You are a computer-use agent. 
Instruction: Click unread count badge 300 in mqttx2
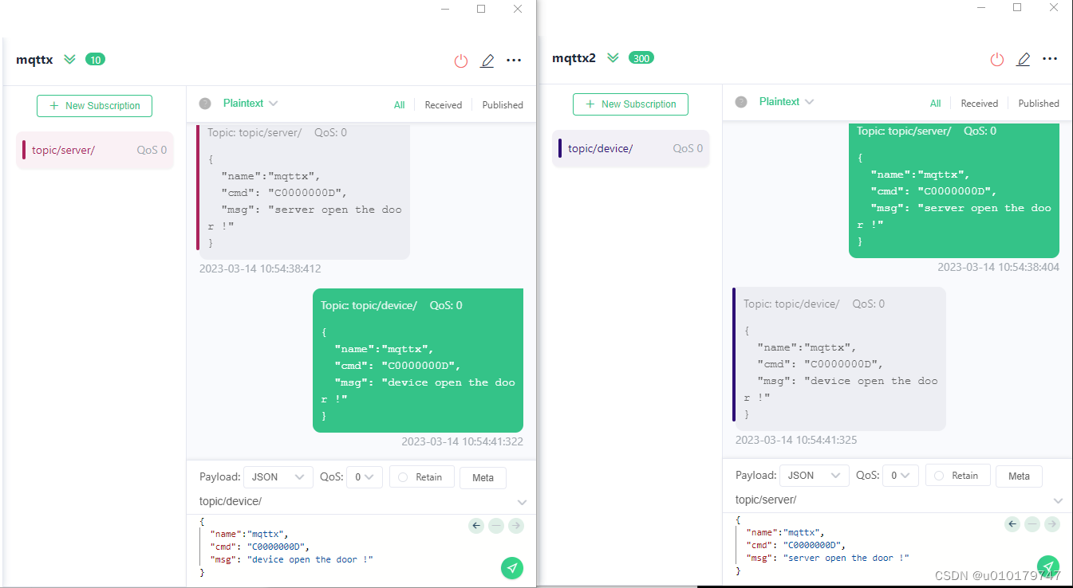pos(641,57)
